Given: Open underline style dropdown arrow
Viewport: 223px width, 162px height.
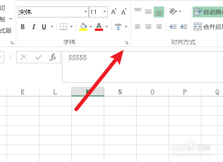Looking at the screenshot, I should [52, 27].
